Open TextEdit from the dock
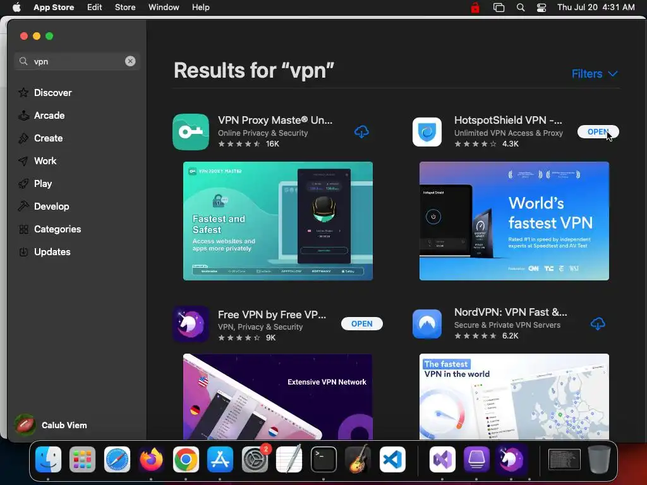The image size is (647, 485). pyautogui.click(x=289, y=458)
